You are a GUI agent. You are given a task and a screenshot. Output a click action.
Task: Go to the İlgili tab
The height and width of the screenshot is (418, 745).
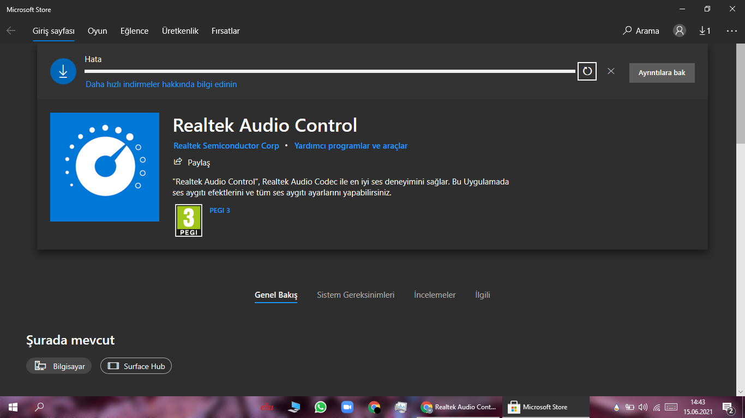pos(483,295)
